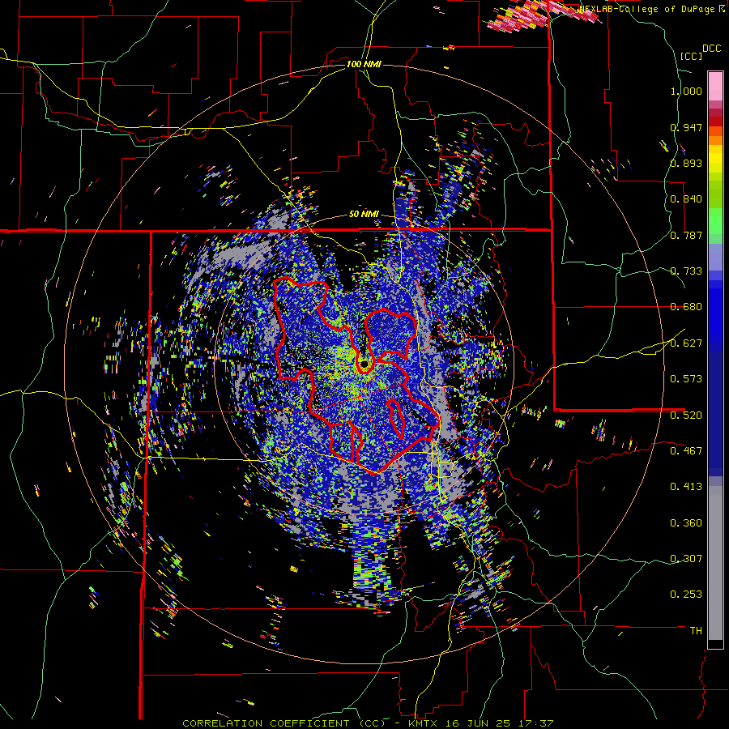Pick the red swatch beside 0.947

coord(715,122)
